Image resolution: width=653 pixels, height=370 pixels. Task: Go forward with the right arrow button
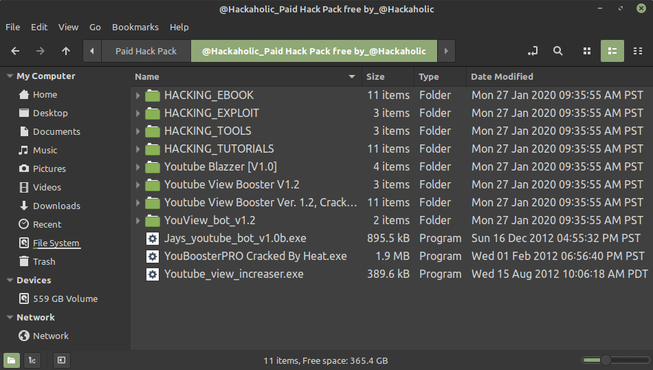41,52
